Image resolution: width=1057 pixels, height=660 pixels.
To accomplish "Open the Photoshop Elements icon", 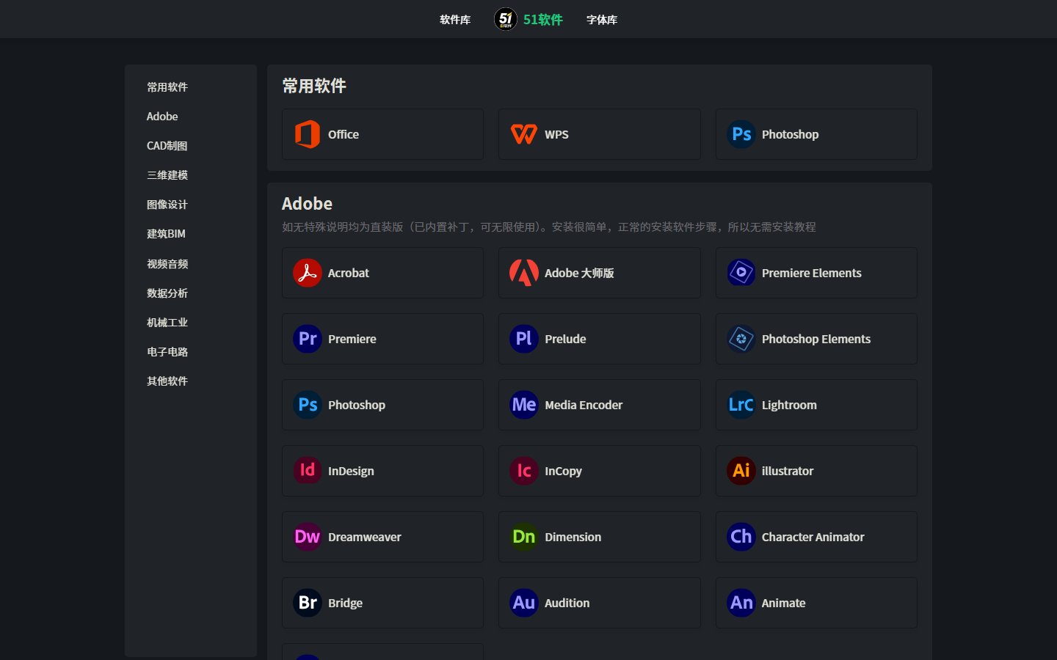I will (x=741, y=339).
